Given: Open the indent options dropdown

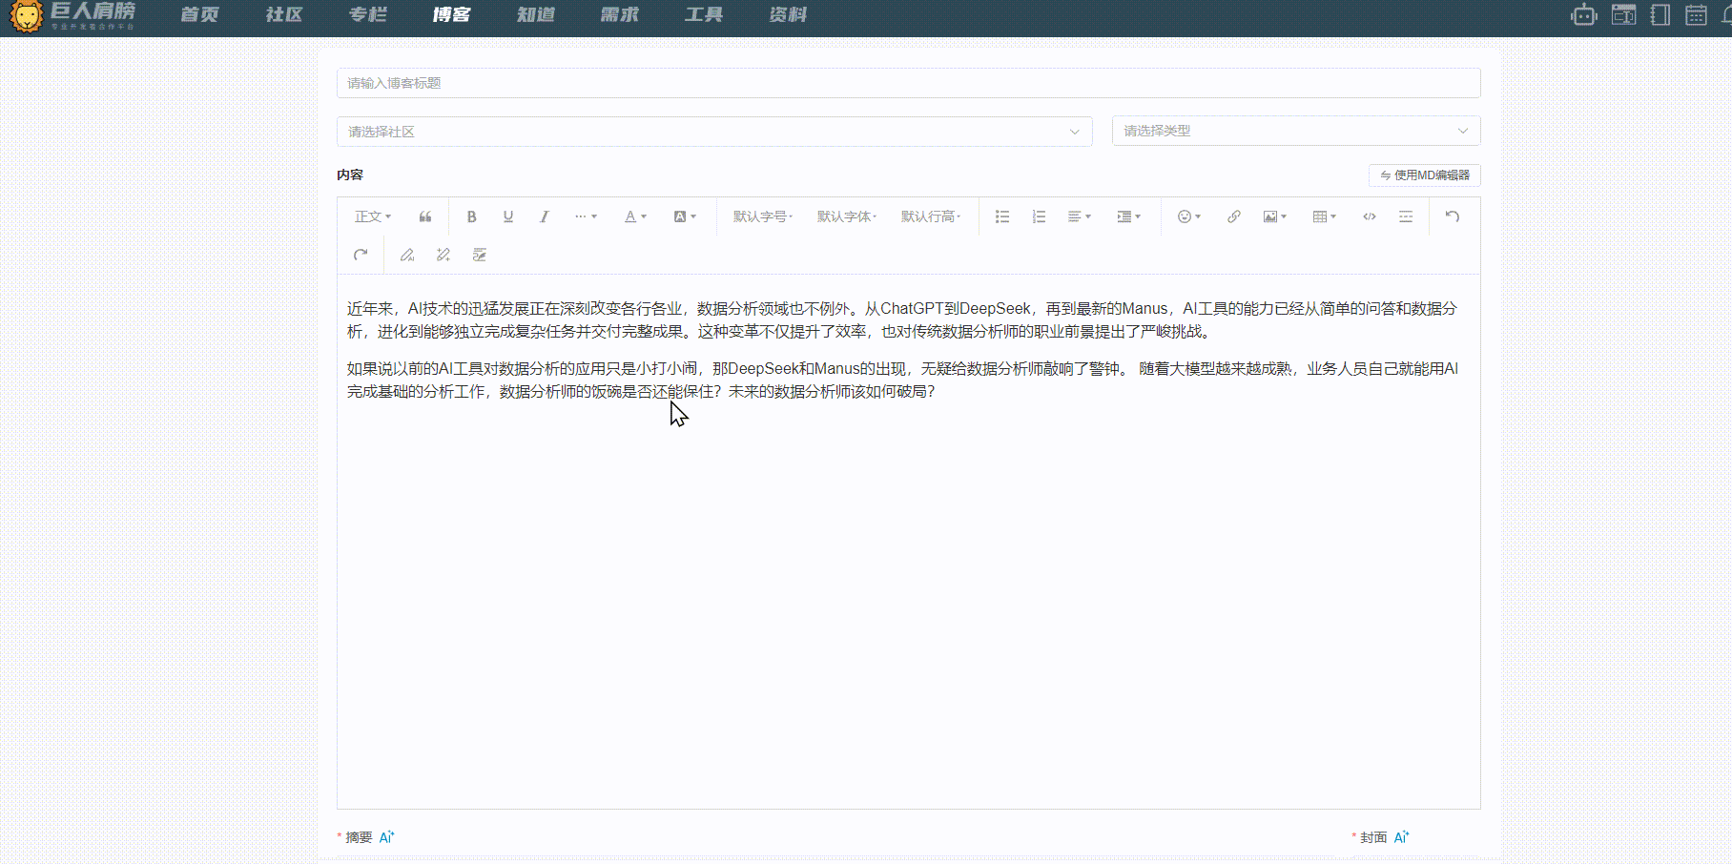Looking at the screenshot, I should pos(1128,216).
